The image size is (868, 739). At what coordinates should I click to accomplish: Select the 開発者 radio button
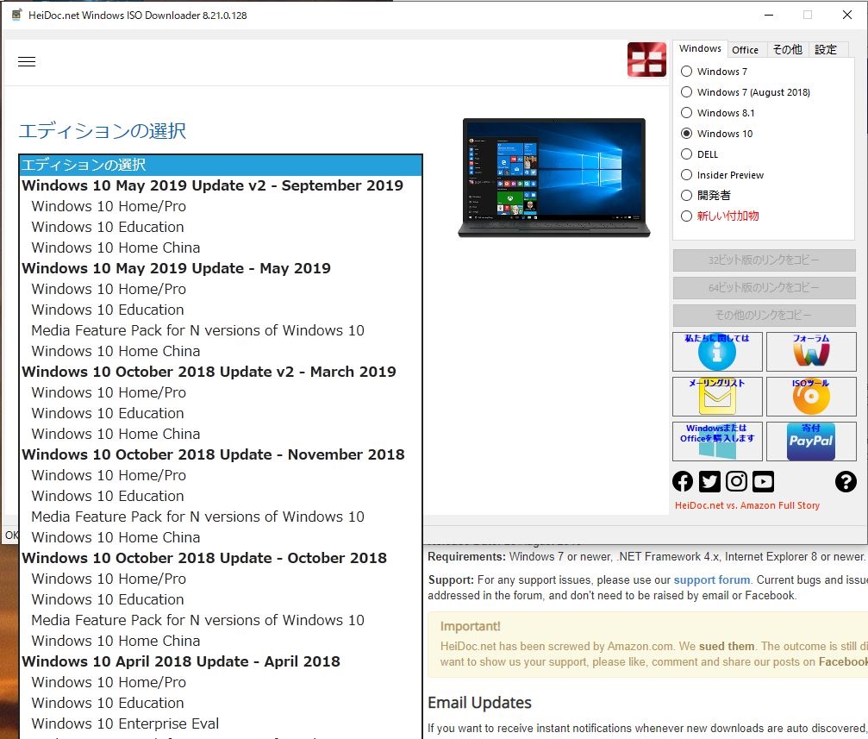[686, 196]
